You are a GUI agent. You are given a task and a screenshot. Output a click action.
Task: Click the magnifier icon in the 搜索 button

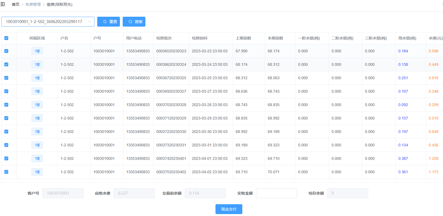click(x=130, y=22)
